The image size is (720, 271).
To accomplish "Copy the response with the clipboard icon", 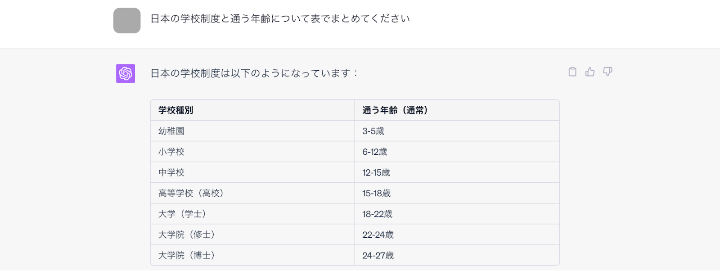I will tap(572, 72).
